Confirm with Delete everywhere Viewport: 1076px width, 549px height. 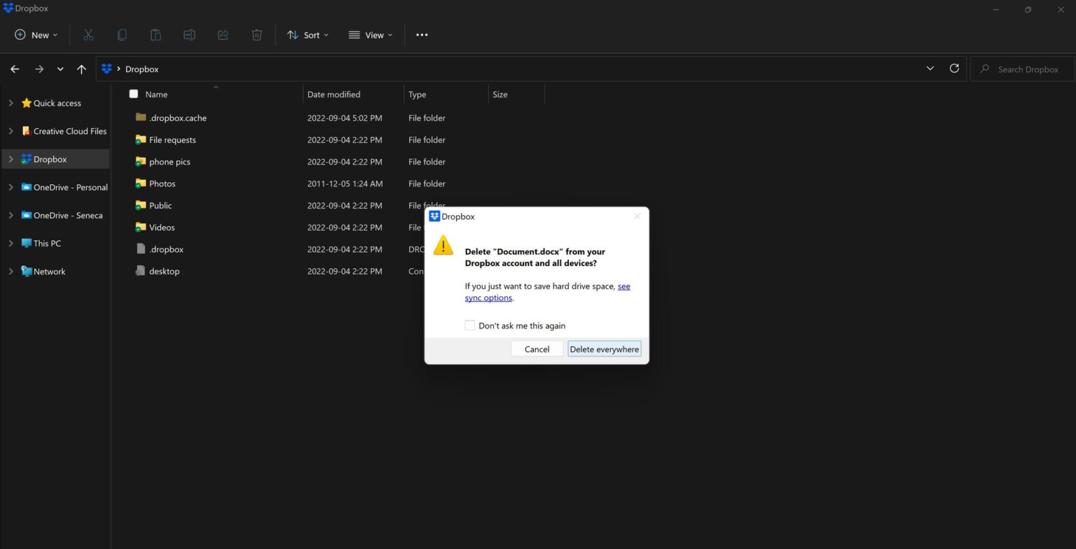coord(604,349)
